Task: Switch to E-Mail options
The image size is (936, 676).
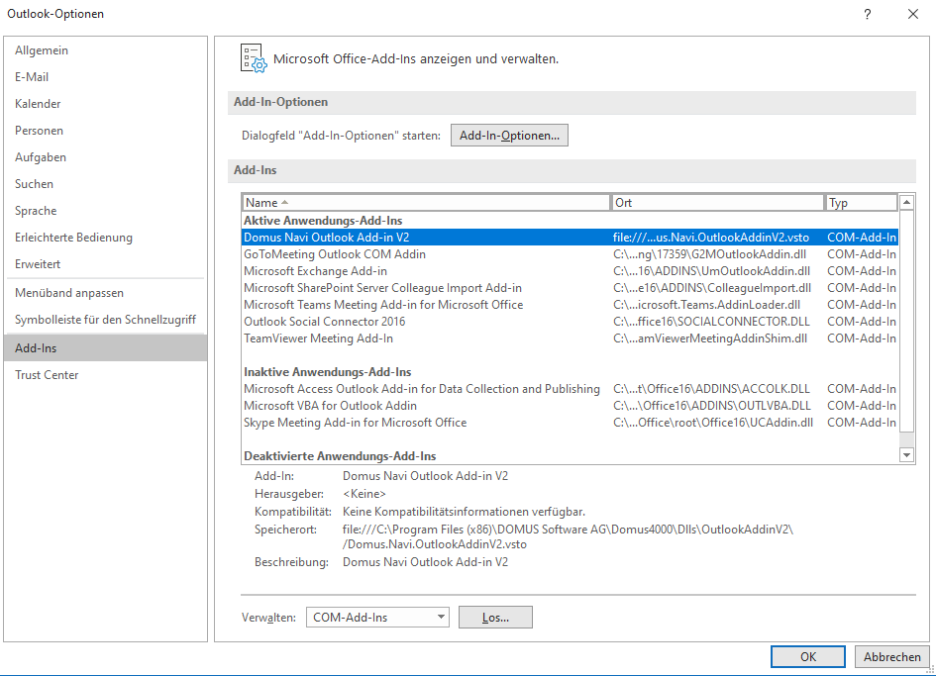Action: pos(105,77)
